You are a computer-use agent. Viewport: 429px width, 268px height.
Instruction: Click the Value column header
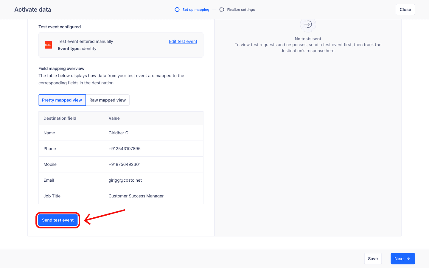coord(114,118)
